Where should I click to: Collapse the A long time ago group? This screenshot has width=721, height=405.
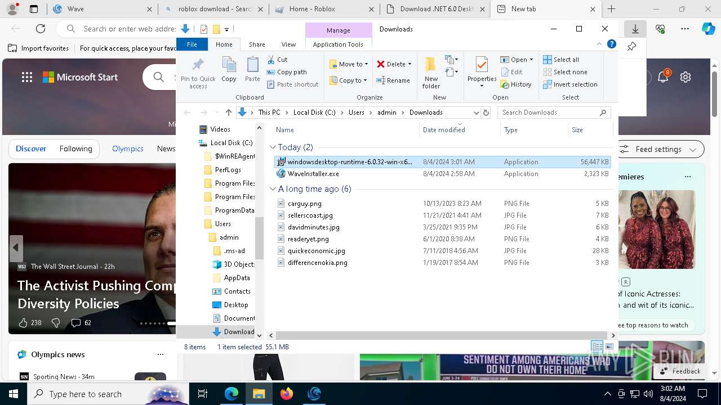[x=273, y=189]
